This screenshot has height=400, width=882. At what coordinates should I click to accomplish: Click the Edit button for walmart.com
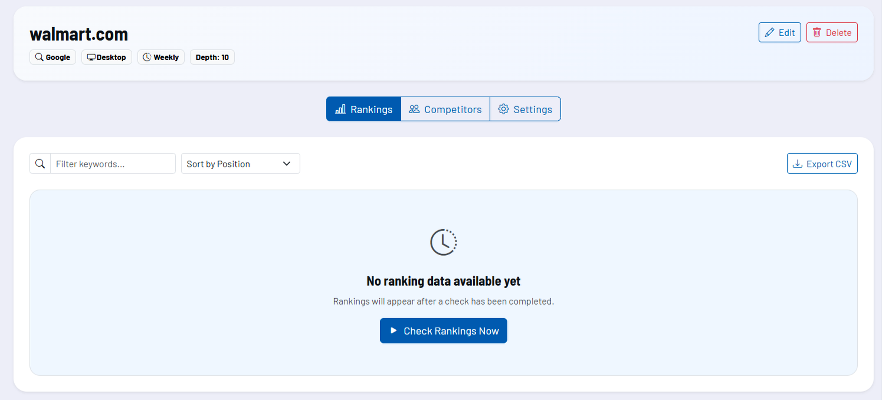click(x=780, y=32)
